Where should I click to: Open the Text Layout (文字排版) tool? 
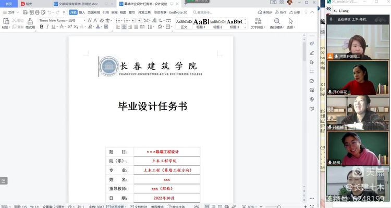click(x=257, y=23)
